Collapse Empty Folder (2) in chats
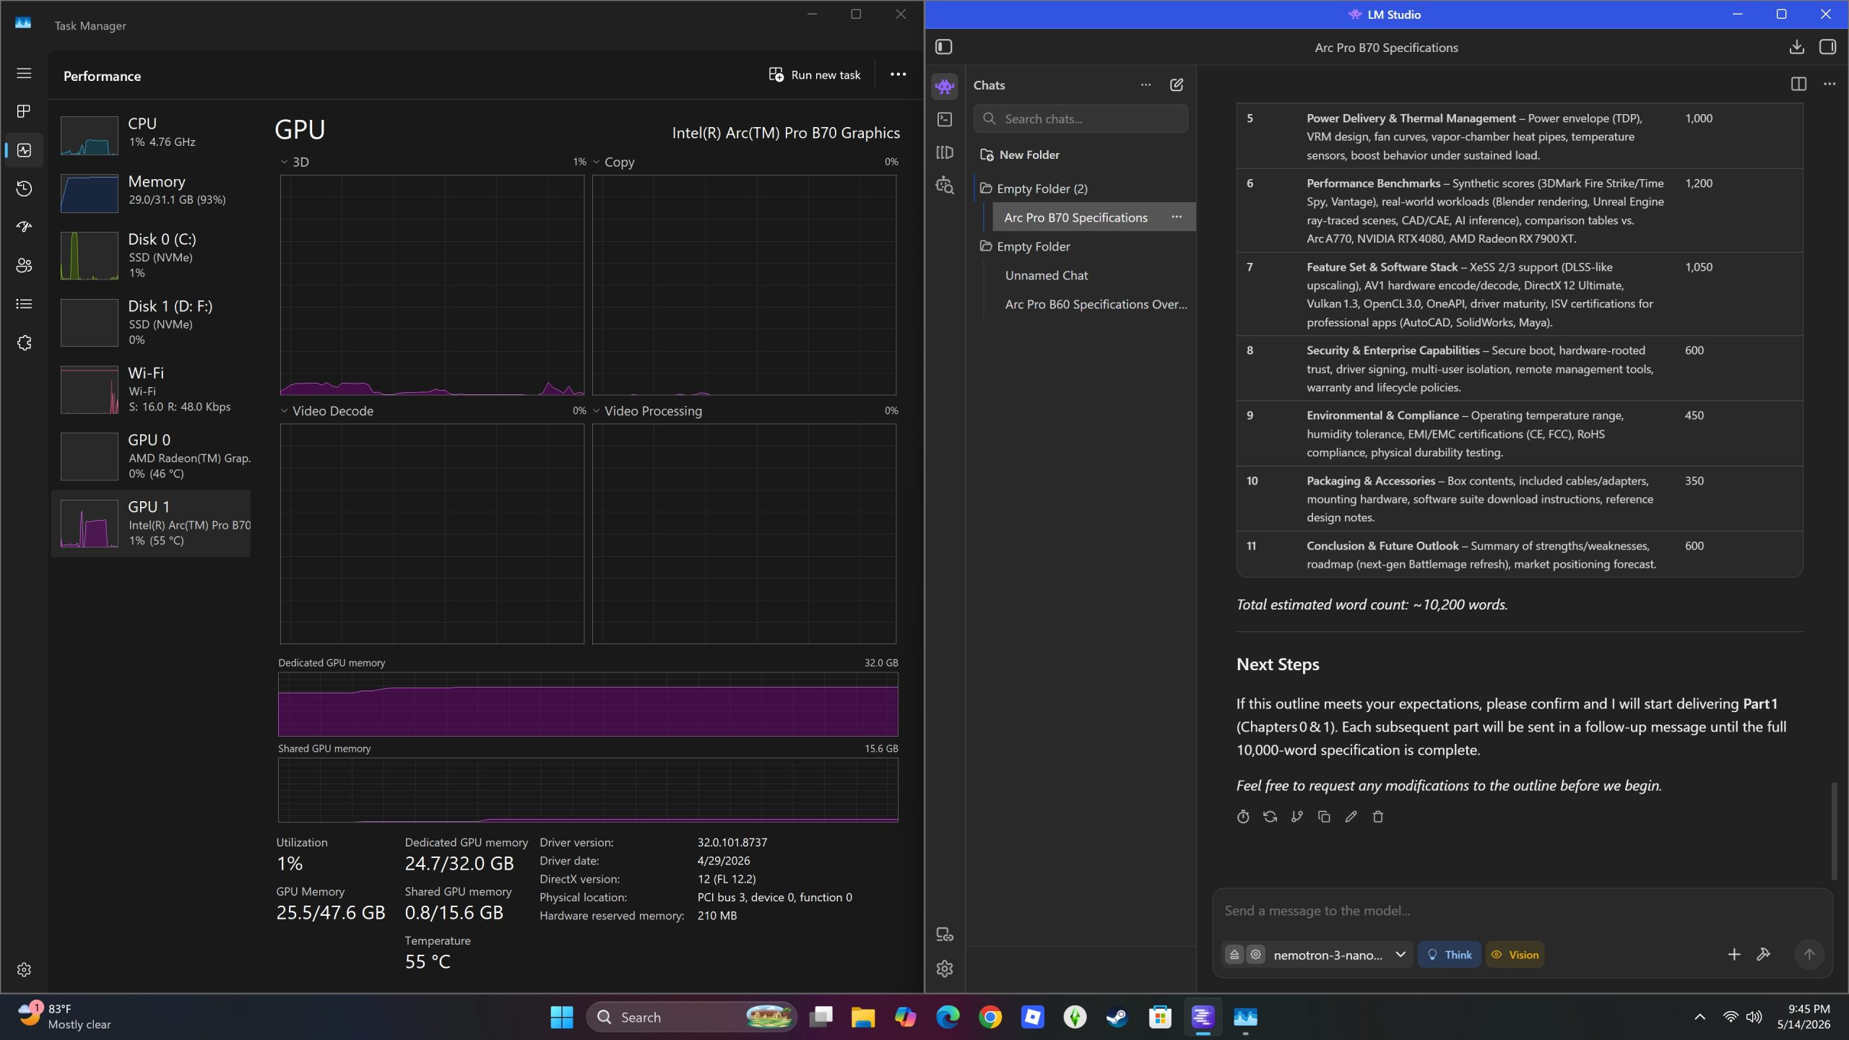The image size is (1849, 1040). (1034, 188)
